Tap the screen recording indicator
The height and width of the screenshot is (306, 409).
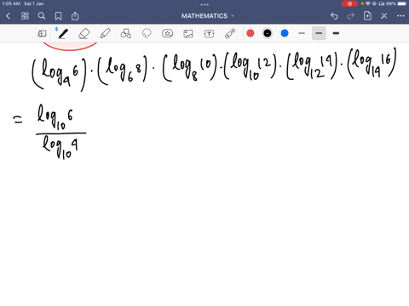point(349,3)
